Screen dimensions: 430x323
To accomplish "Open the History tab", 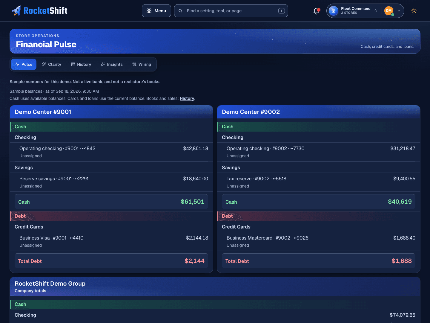I will [x=81, y=64].
